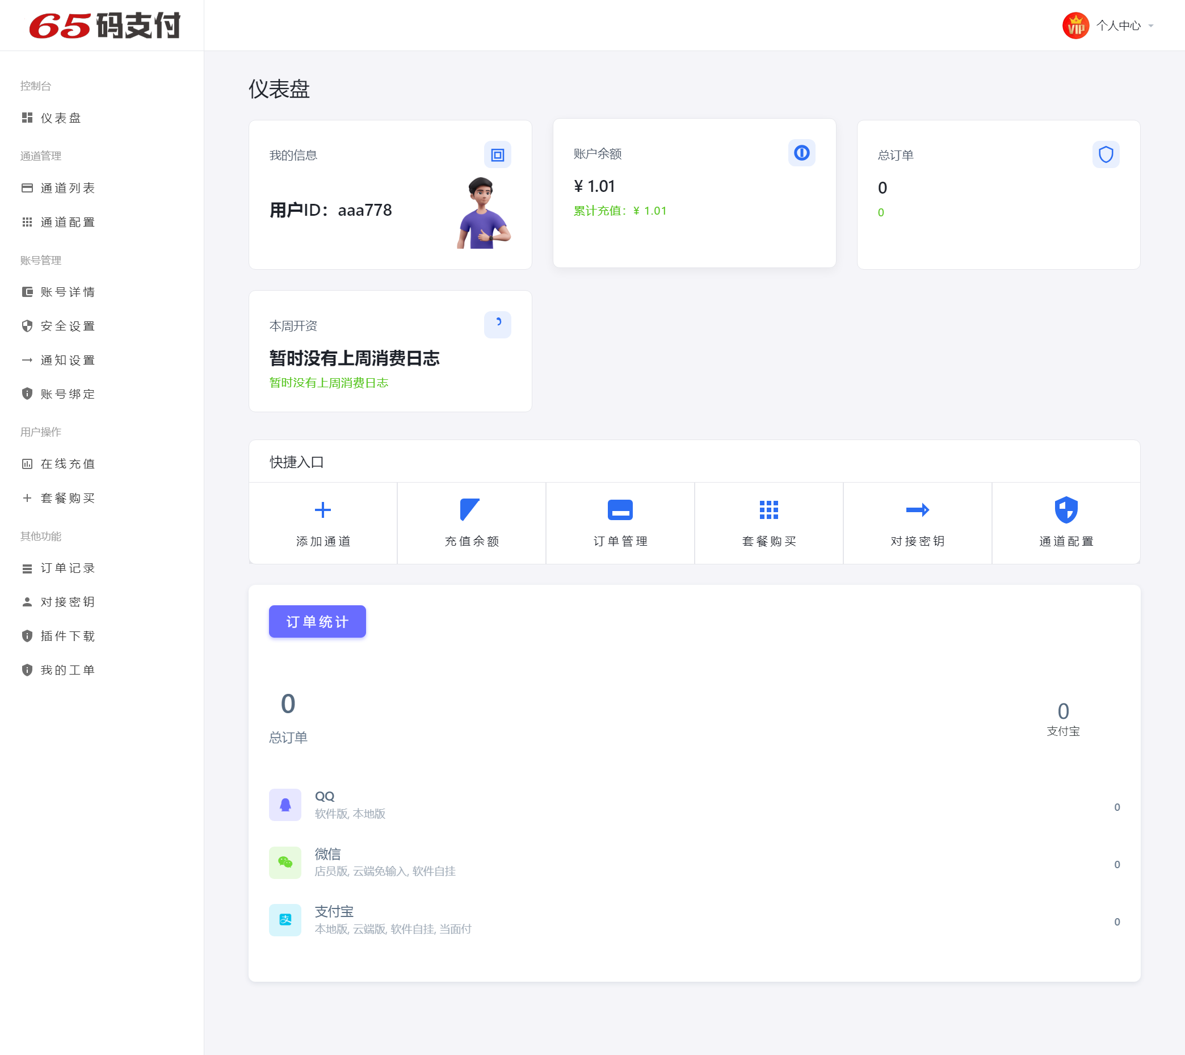
Task: Click the shield icon on 总订单 card
Action: click(x=1106, y=154)
